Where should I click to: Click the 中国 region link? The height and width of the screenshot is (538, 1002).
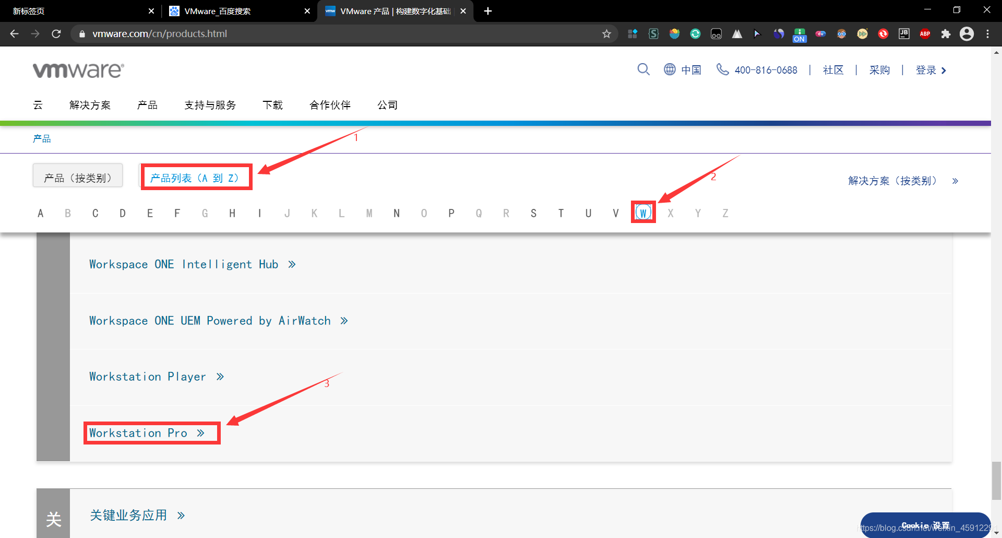click(691, 70)
